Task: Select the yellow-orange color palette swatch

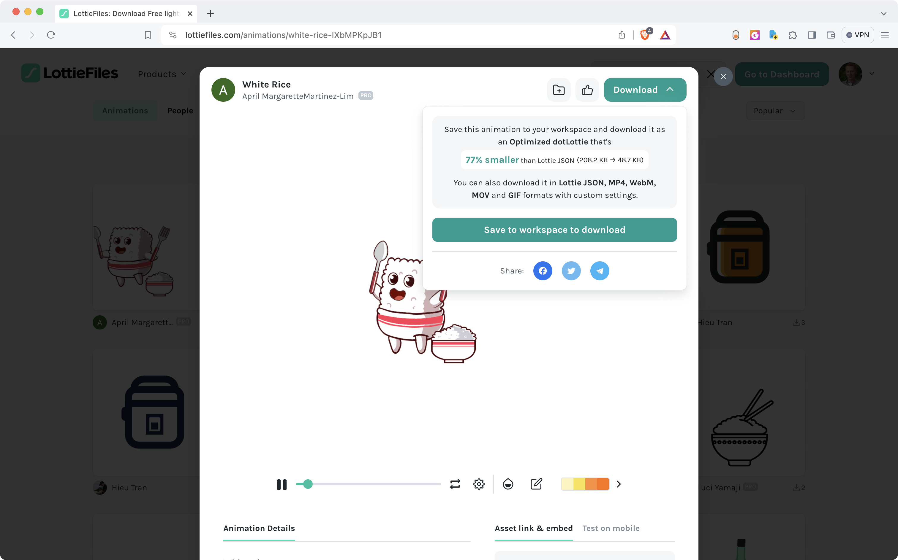Action: coord(585,484)
